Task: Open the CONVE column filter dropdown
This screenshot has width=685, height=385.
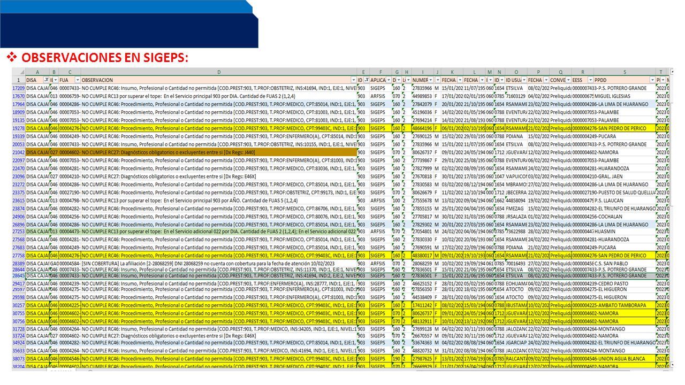Action: tap(568, 80)
